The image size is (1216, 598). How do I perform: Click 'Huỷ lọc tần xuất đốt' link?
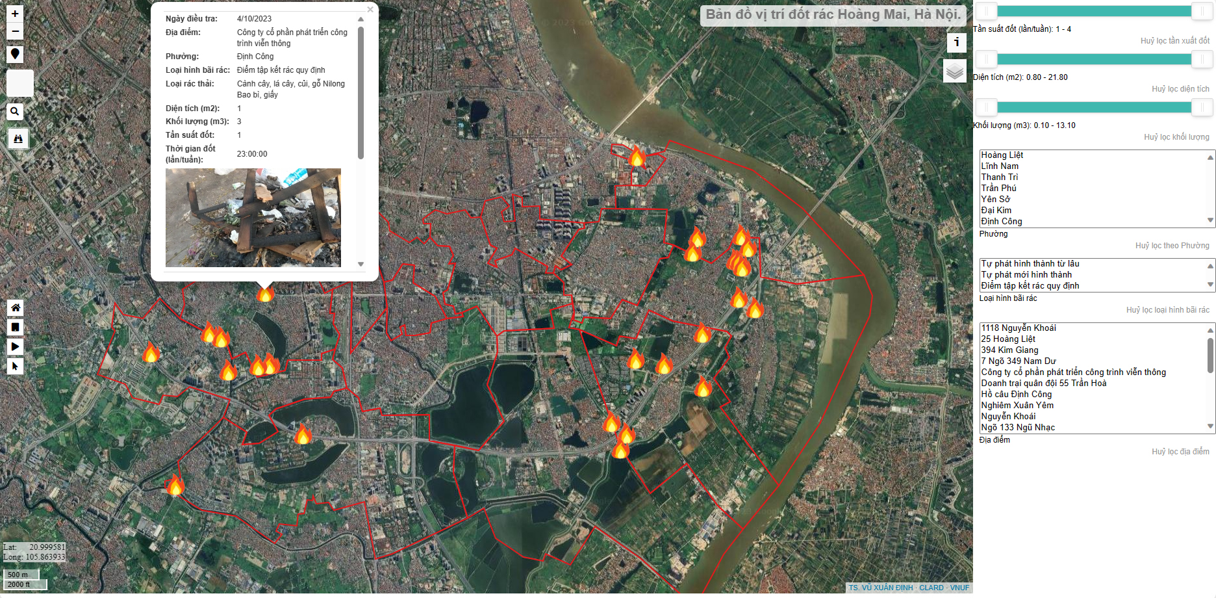1174,41
